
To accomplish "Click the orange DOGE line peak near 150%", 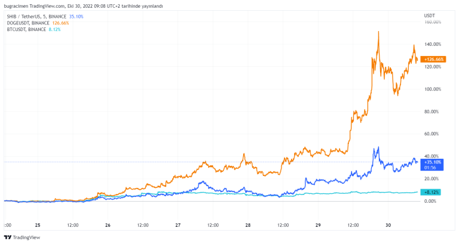I will (x=378, y=32).
